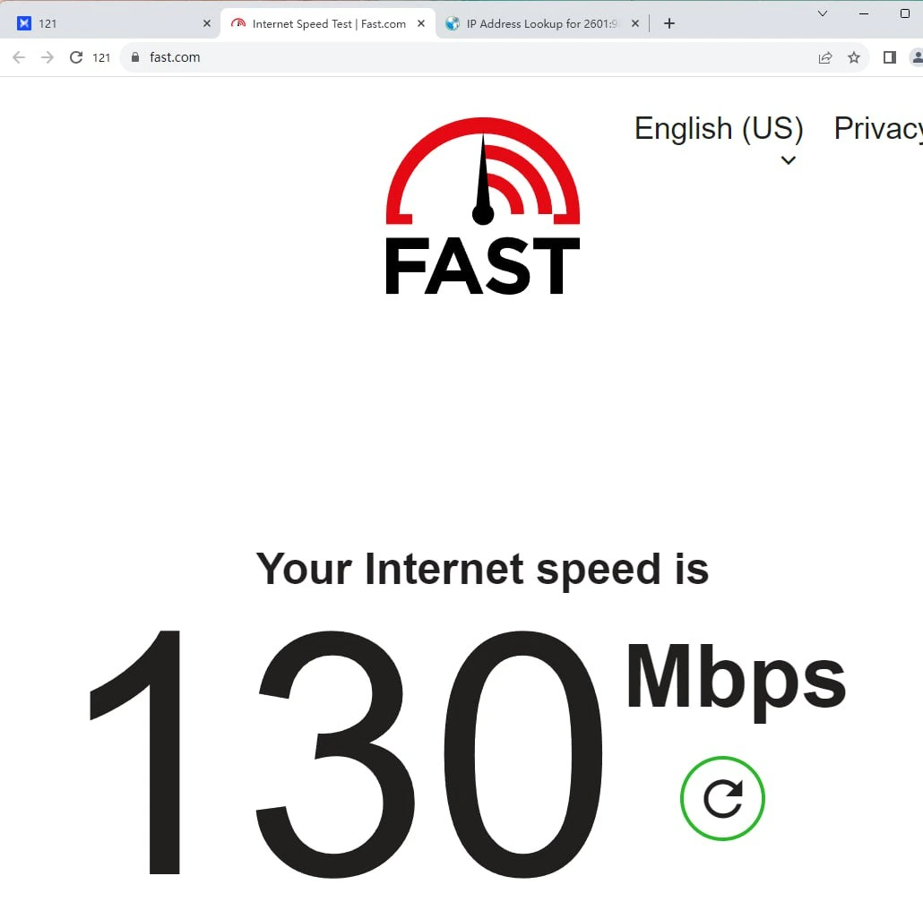The height and width of the screenshot is (919, 923).
Task: Expand the English (US) language dropdown
Action: click(x=719, y=129)
